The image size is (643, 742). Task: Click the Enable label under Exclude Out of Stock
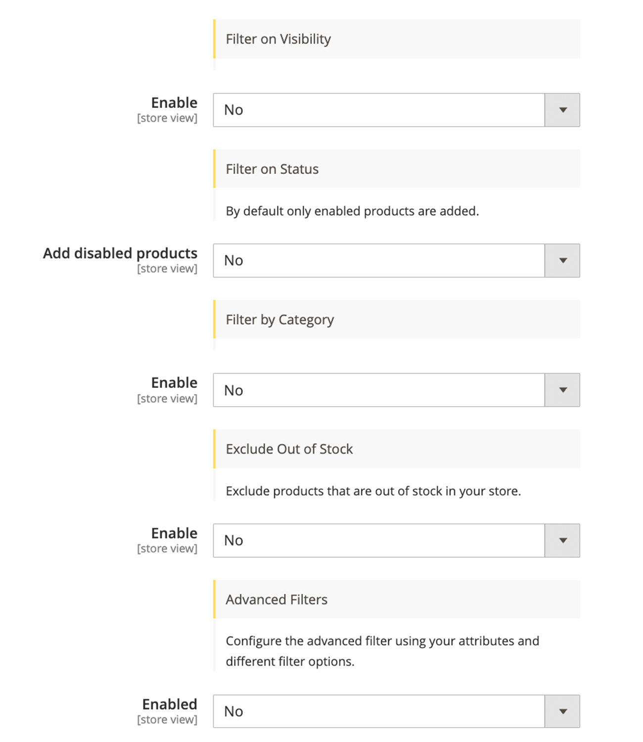(x=174, y=533)
